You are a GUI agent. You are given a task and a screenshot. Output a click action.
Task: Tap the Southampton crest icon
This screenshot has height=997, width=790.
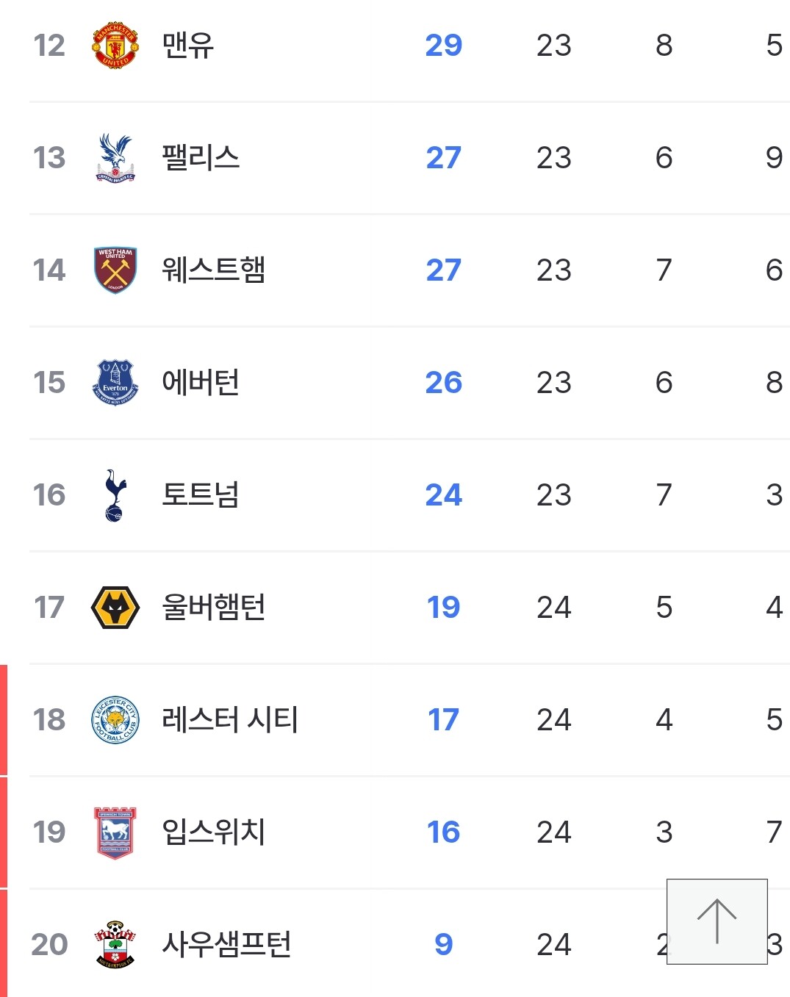[115, 944]
